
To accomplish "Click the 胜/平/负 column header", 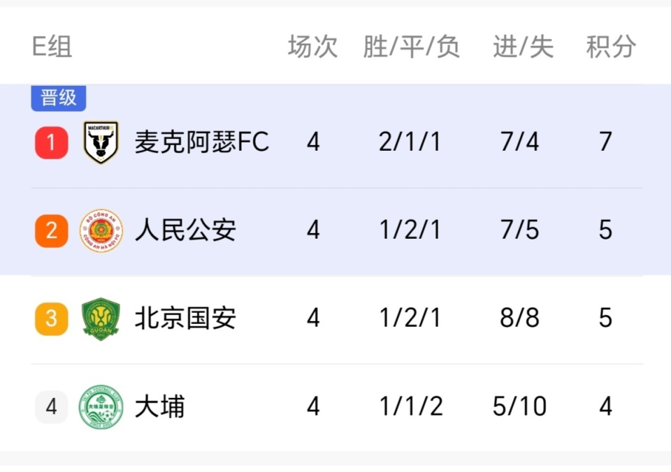I will (x=411, y=47).
